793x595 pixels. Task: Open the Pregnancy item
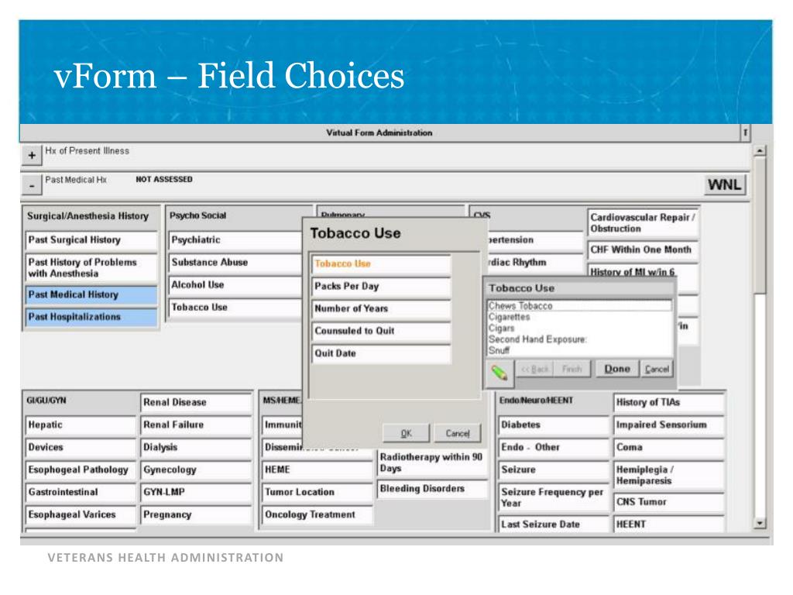point(196,514)
